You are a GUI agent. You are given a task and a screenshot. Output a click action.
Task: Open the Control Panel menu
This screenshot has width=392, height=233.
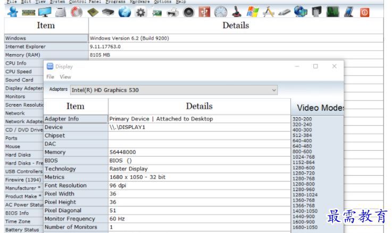point(85,2)
